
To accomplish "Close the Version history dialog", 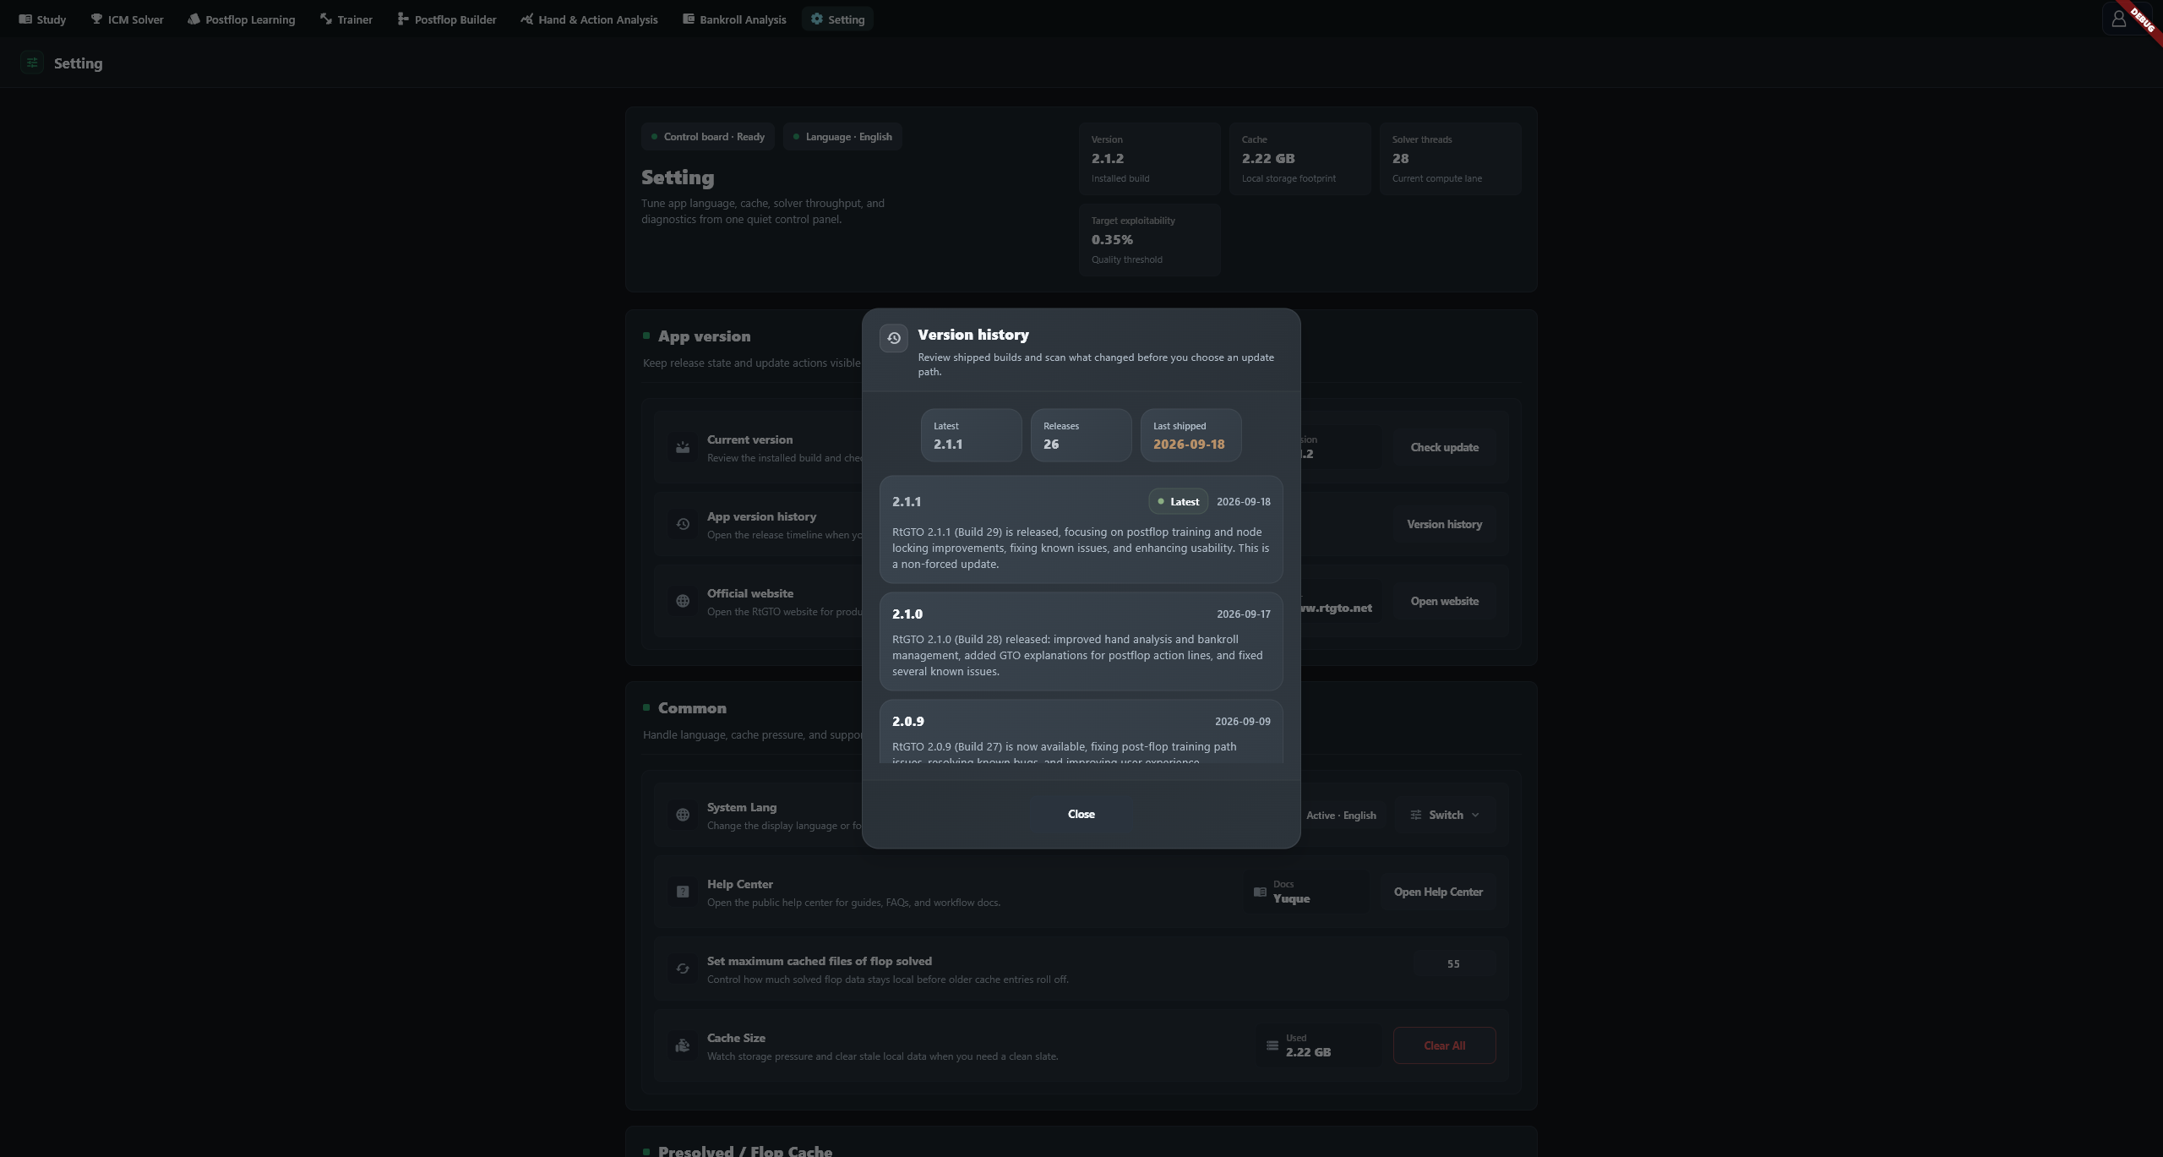I will [x=1081, y=815].
